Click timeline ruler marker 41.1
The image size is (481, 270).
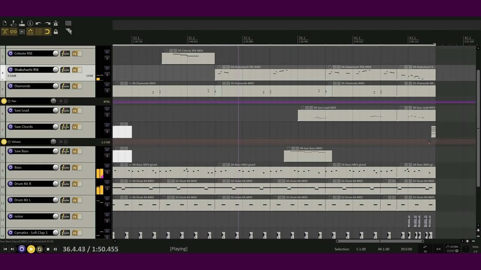[357, 38]
